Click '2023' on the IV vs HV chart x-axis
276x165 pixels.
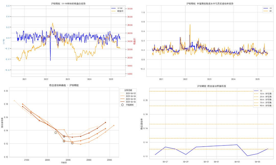coord(209,79)
